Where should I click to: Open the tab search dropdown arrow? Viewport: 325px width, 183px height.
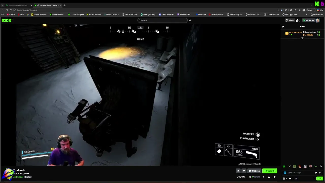pyautogui.click(x=2, y=5)
